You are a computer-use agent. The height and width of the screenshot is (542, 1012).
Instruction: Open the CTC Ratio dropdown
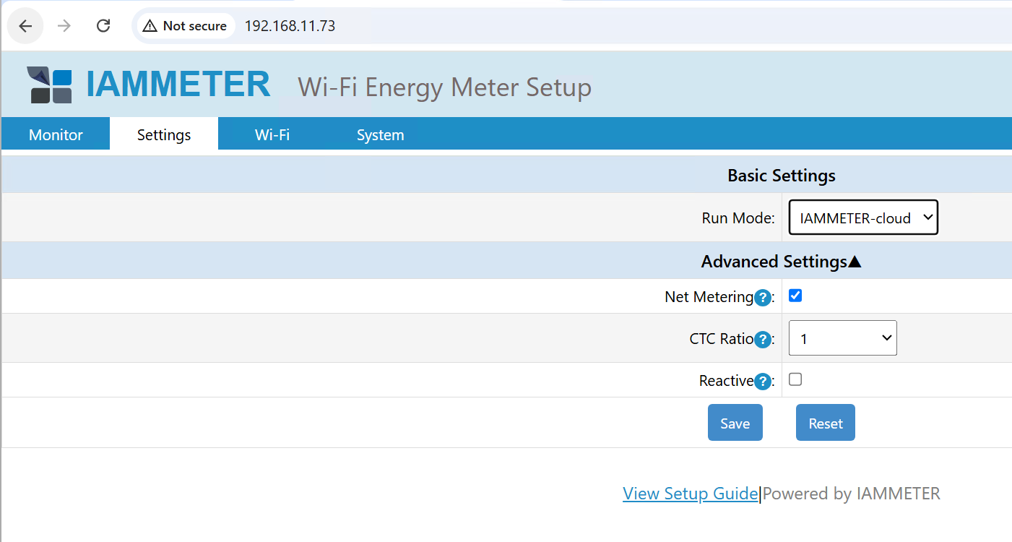(842, 338)
